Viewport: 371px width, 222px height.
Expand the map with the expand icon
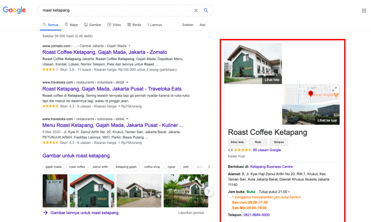pyautogui.click(x=334, y=89)
